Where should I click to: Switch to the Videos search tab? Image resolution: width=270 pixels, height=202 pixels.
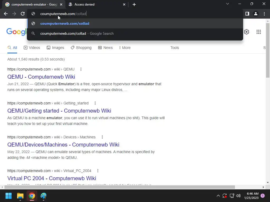coord(32,48)
